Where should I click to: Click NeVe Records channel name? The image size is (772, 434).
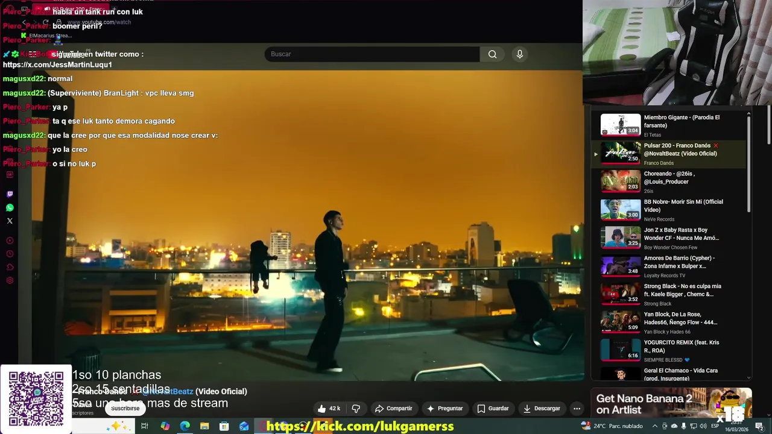tap(659, 219)
